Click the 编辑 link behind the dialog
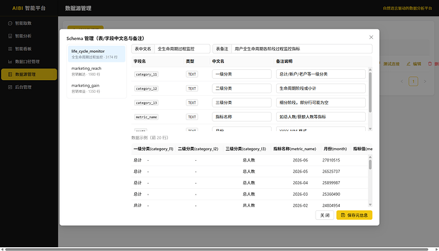Viewport: 439px width, 251px height. pos(417,64)
